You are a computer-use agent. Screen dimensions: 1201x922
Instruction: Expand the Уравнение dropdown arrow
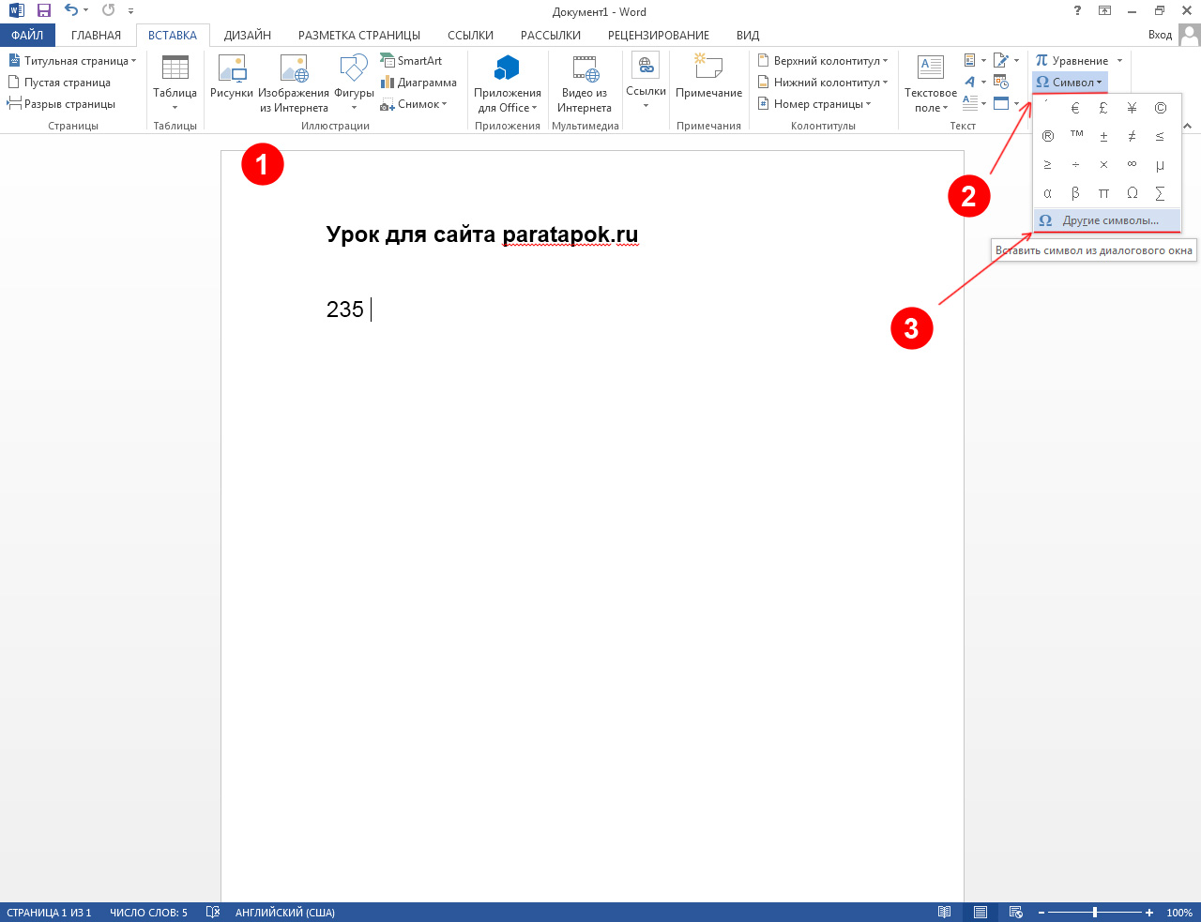coord(1119,61)
